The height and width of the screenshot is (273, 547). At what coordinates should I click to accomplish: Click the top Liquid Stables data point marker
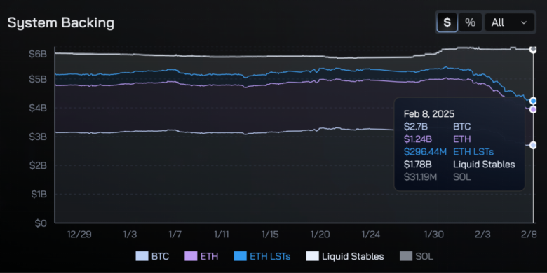533,50
